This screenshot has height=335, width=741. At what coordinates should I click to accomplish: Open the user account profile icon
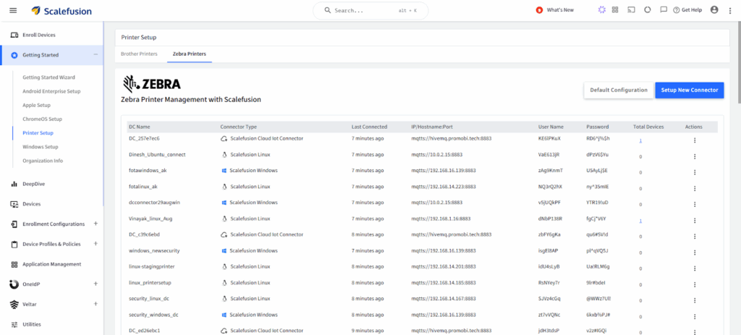714,10
